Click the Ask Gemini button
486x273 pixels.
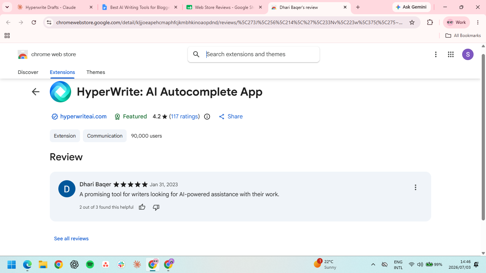click(412, 7)
